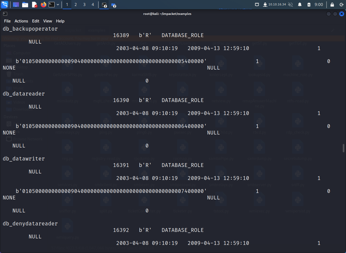Click the wired network tray icon

257,5
